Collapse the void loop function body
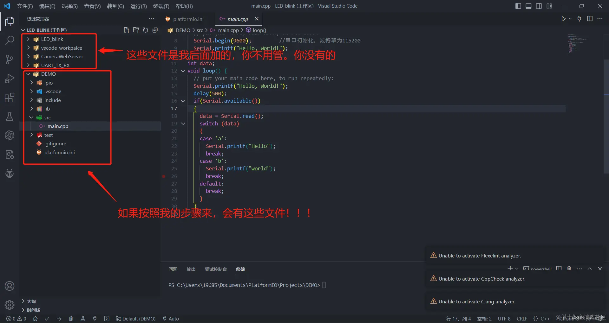Image resolution: width=609 pixels, height=323 pixels. pos(183,71)
